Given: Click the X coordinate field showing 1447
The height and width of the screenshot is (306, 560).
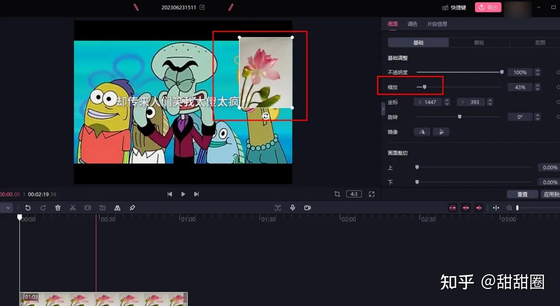Looking at the screenshot, I should point(428,102).
